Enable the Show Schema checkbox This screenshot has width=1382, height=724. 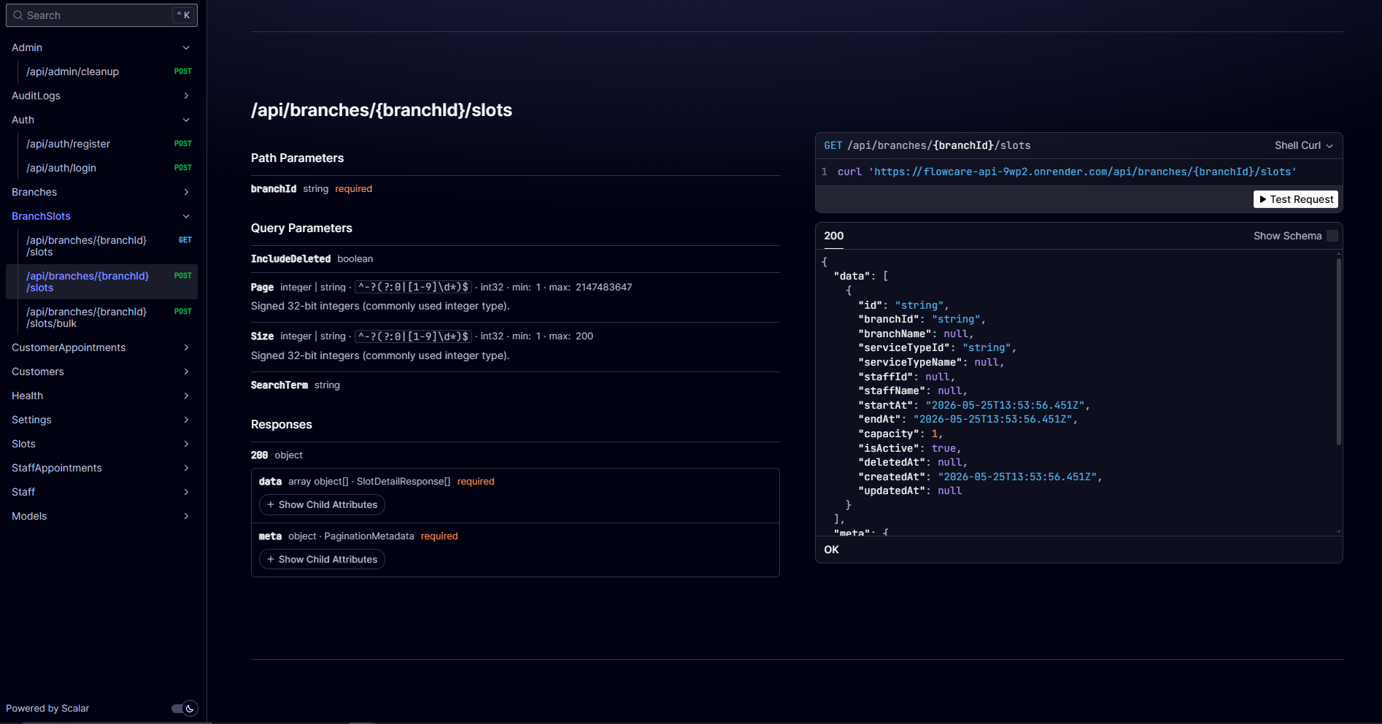1332,236
